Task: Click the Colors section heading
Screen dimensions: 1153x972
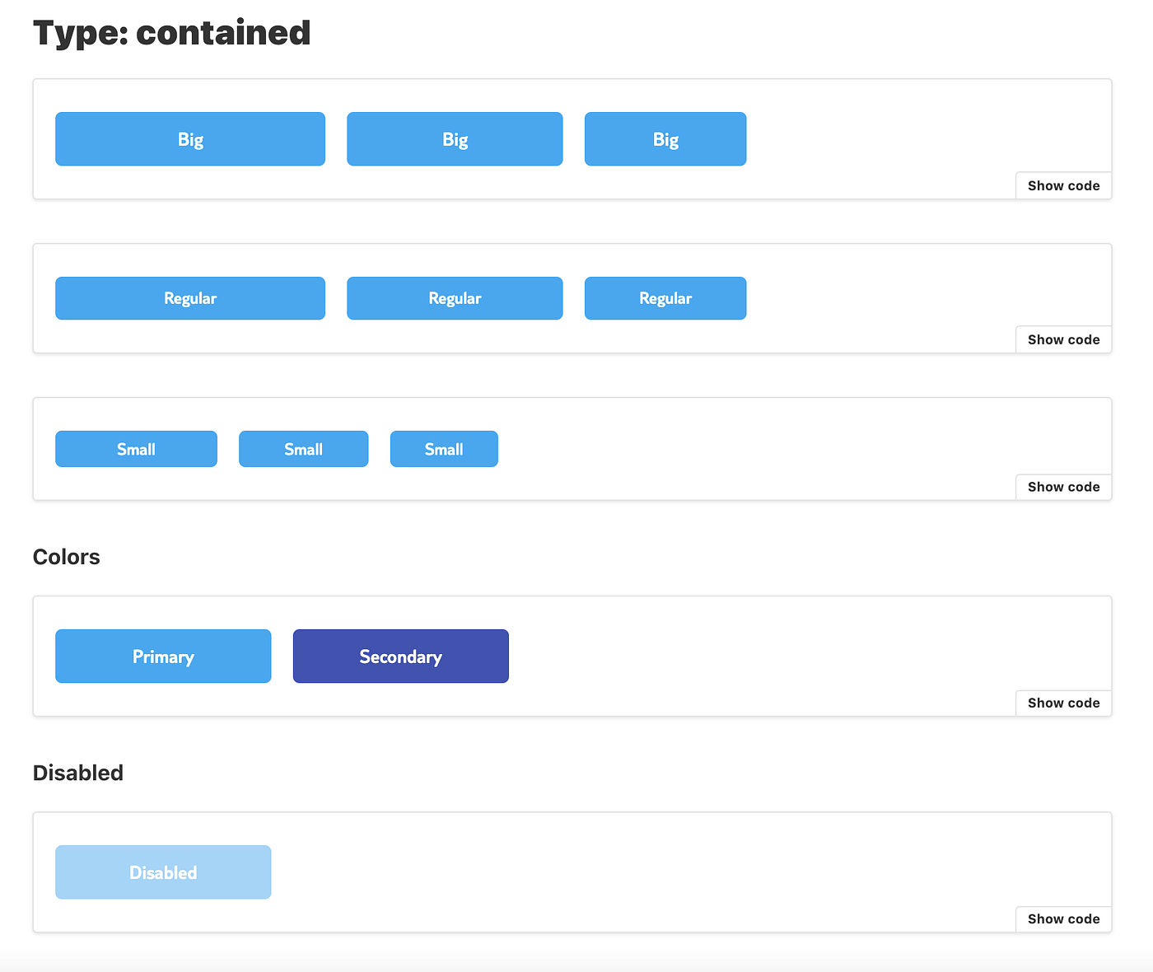Action: 66,557
